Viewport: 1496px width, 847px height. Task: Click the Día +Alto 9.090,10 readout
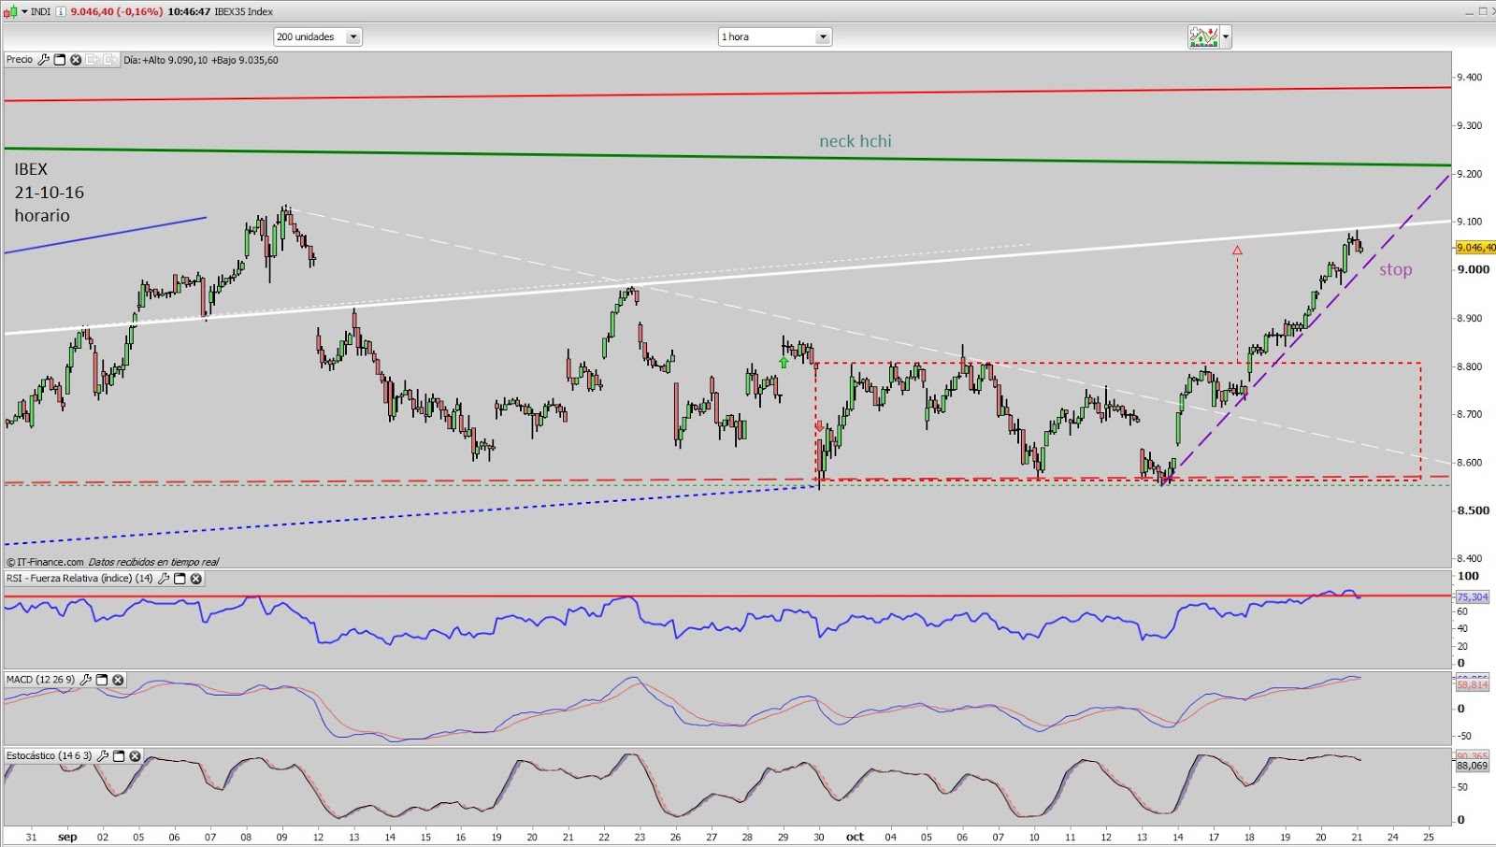201,60
